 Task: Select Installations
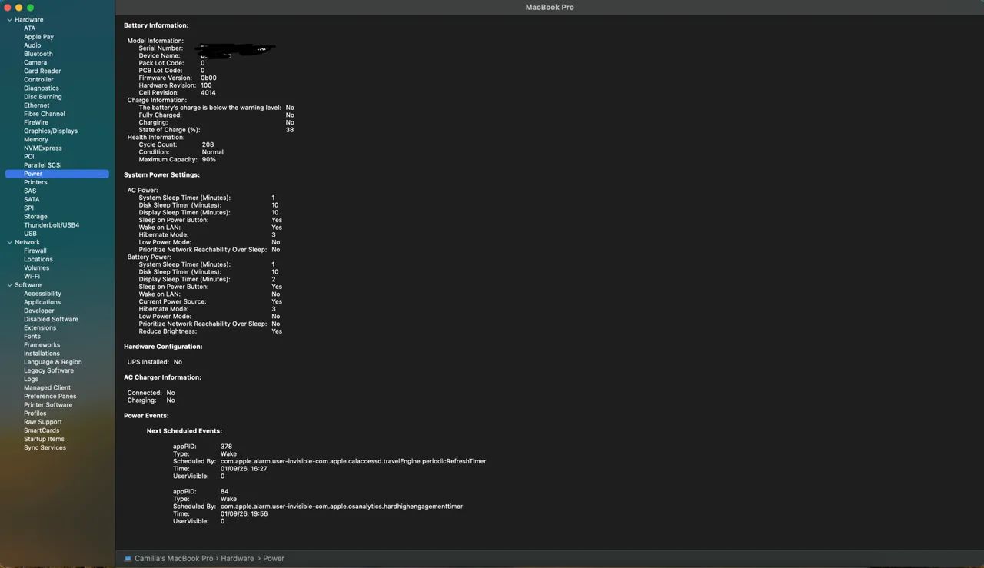pyautogui.click(x=42, y=354)
